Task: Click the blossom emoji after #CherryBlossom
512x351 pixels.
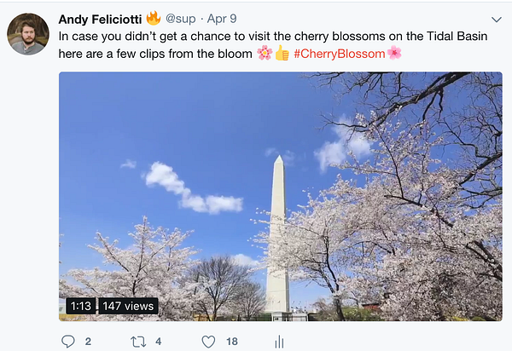Action: click(x=394, y=53)
